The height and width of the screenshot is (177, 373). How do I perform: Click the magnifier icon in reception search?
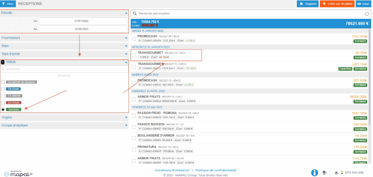point(135,13)
